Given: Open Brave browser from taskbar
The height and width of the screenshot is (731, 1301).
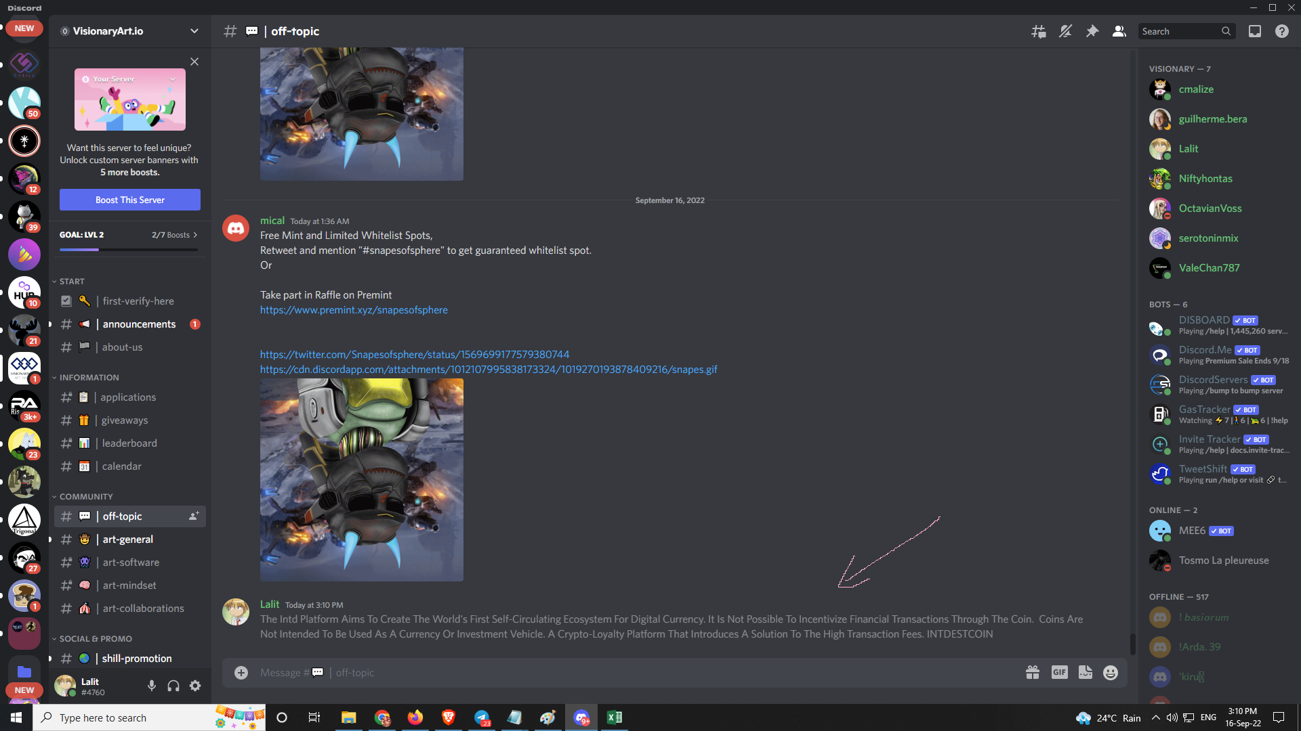Looking at the screenshot, I should pos(448,717).
